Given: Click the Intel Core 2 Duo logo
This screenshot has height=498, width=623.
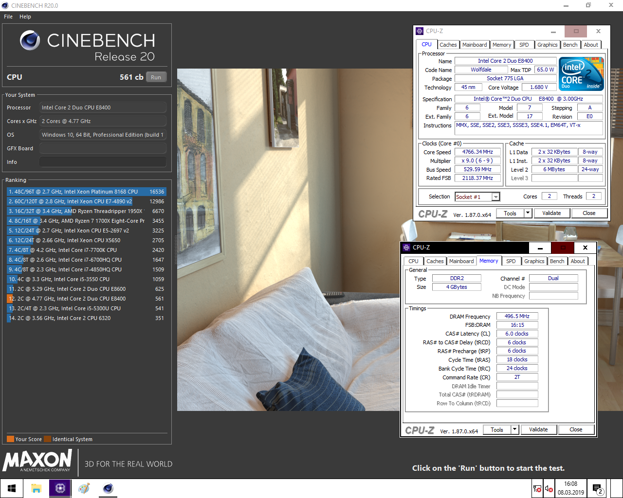Looking at the screenshot, I should [582, 73].
